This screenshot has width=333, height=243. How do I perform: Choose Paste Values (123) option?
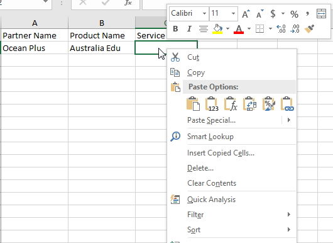click(212, 104)
